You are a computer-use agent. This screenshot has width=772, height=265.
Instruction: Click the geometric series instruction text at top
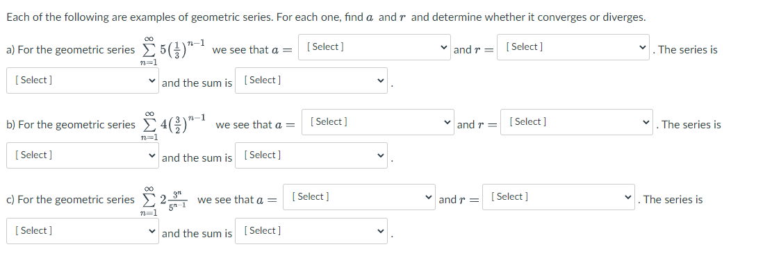click(326, 17)
